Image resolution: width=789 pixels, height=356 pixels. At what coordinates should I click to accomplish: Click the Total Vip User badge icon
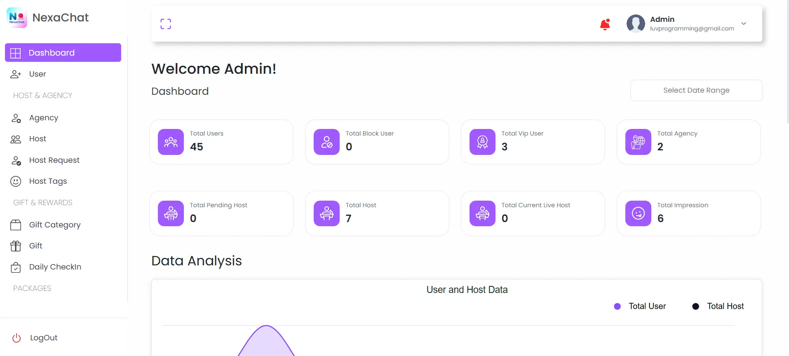pyautogui.click(x=482, y=142)
